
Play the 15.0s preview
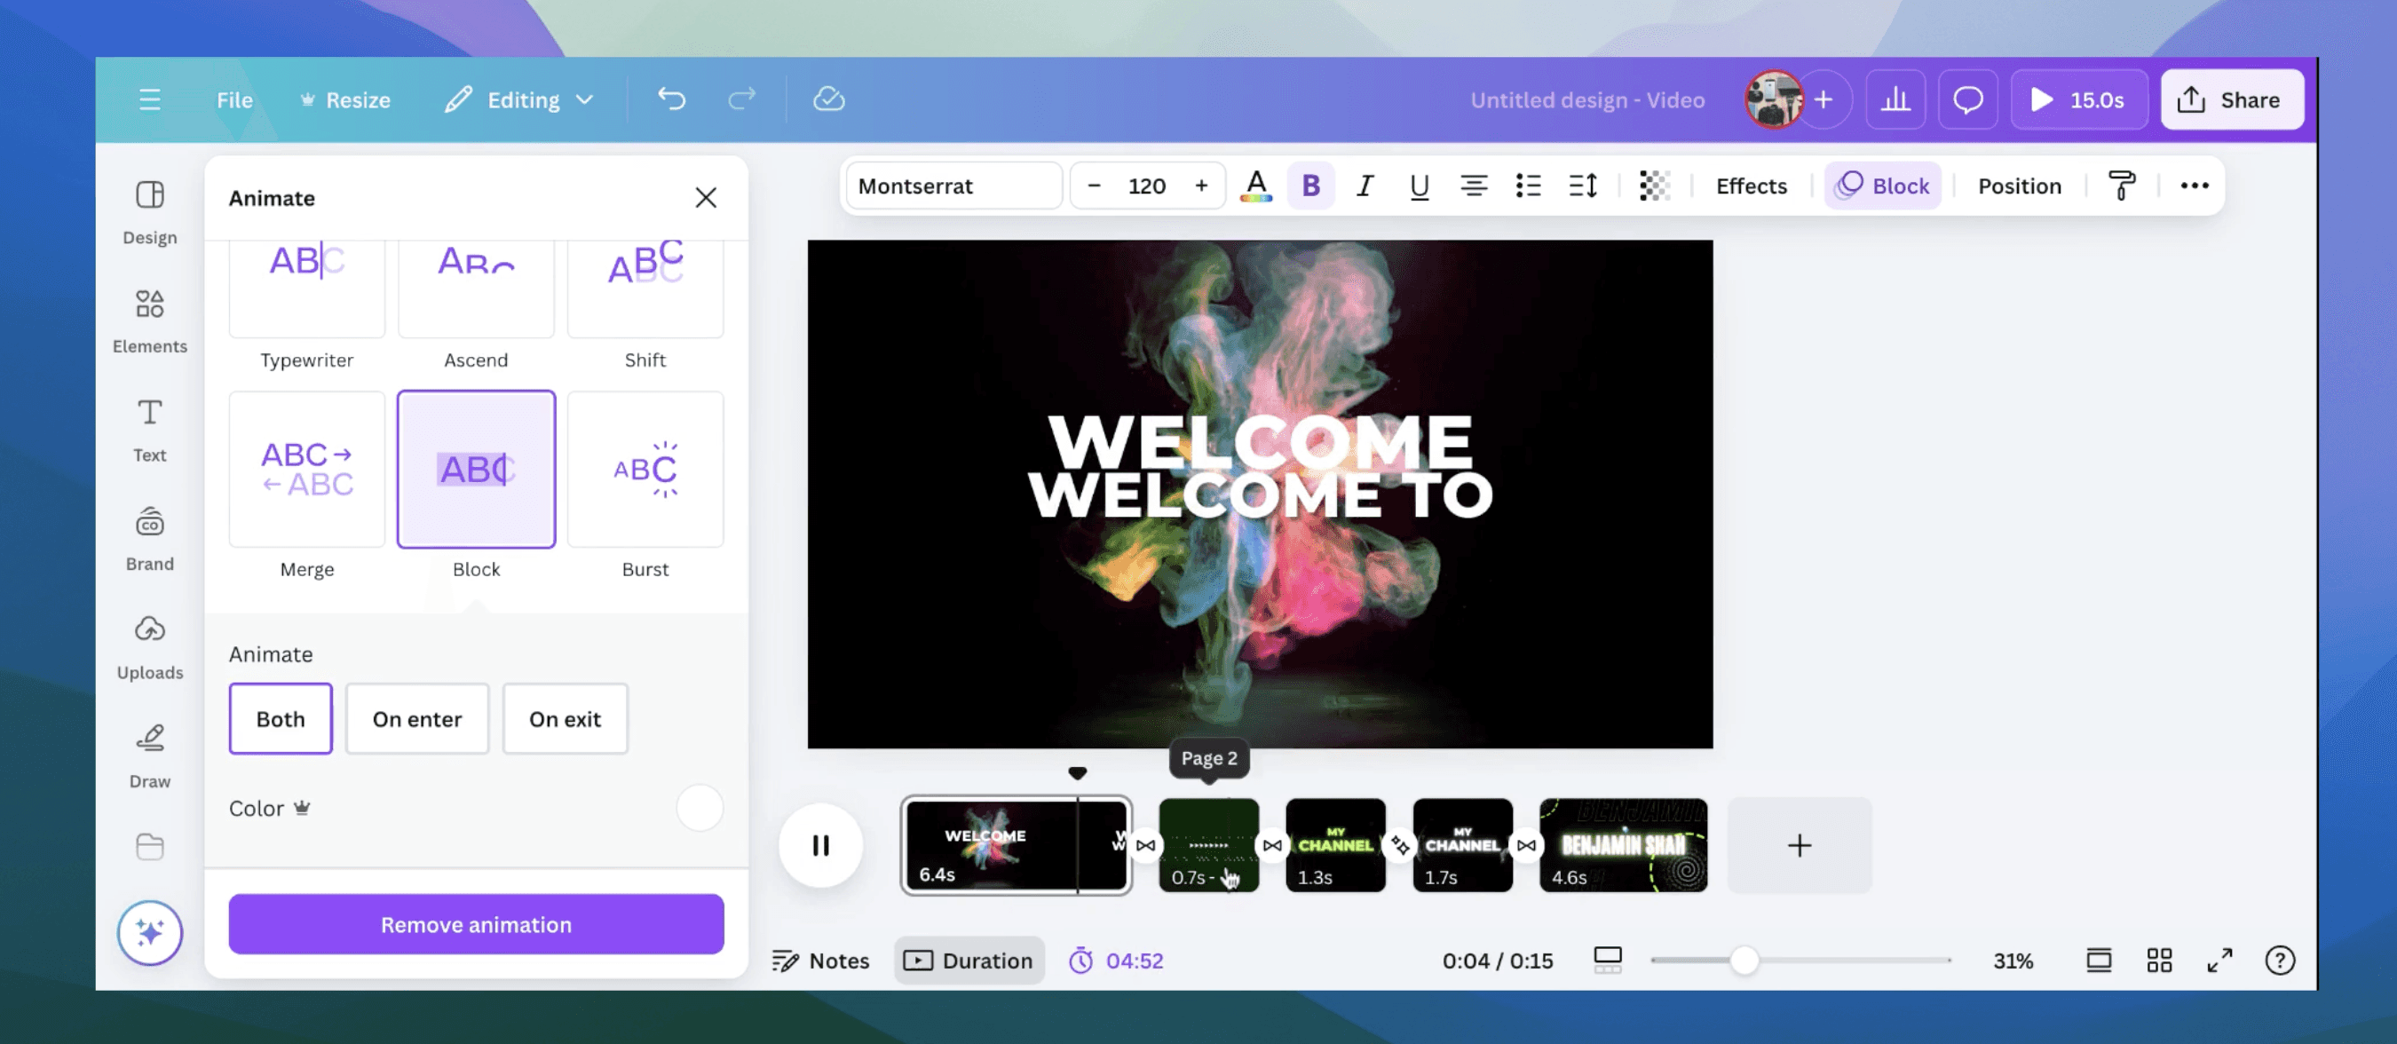[2079, 99]
